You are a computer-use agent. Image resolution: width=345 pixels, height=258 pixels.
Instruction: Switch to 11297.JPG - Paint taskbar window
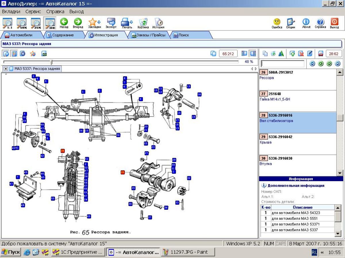click(188, 252)
